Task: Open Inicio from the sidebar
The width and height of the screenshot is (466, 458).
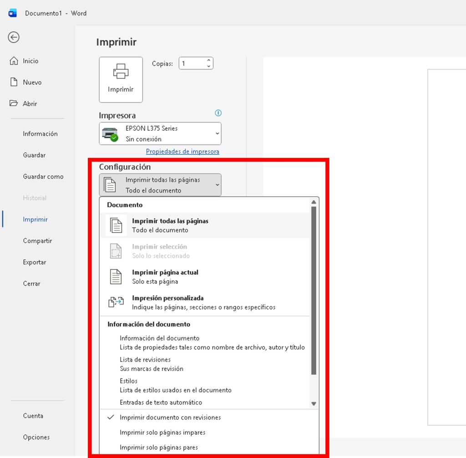Action: pyautogui.click(x=30, y=61)
